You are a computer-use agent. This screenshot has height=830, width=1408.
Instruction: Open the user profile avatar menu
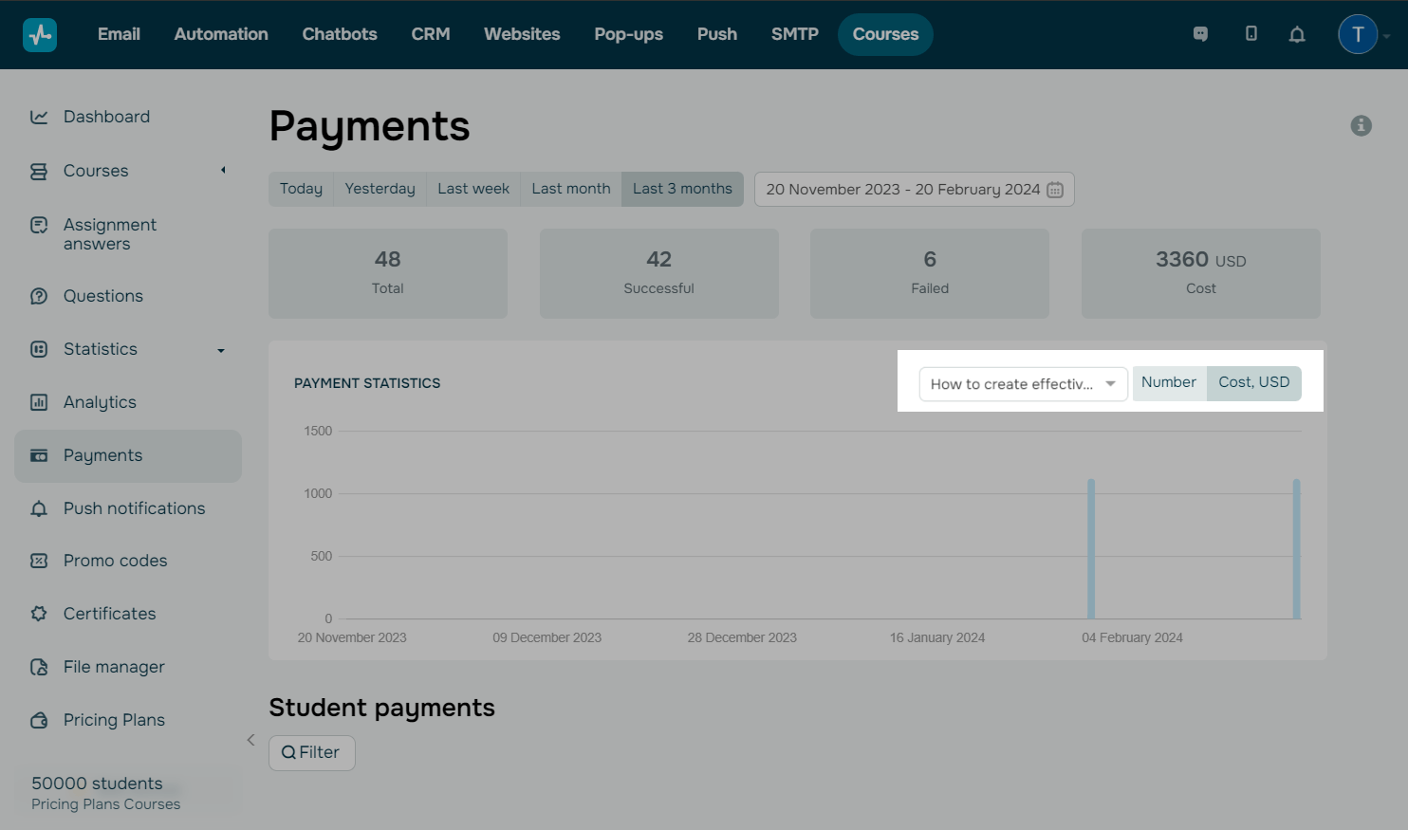(1358, 35)
